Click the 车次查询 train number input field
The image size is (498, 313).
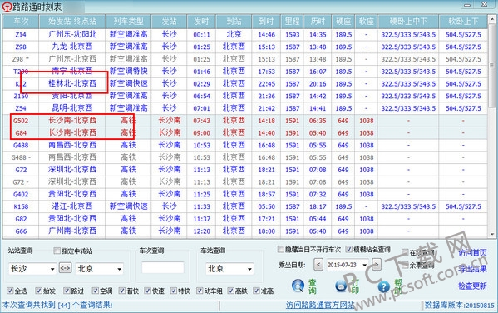click(x=163, y=267)
